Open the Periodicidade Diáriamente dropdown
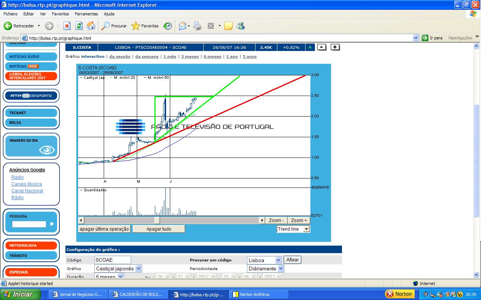This screenshot has width=481, height=300. 281,268
